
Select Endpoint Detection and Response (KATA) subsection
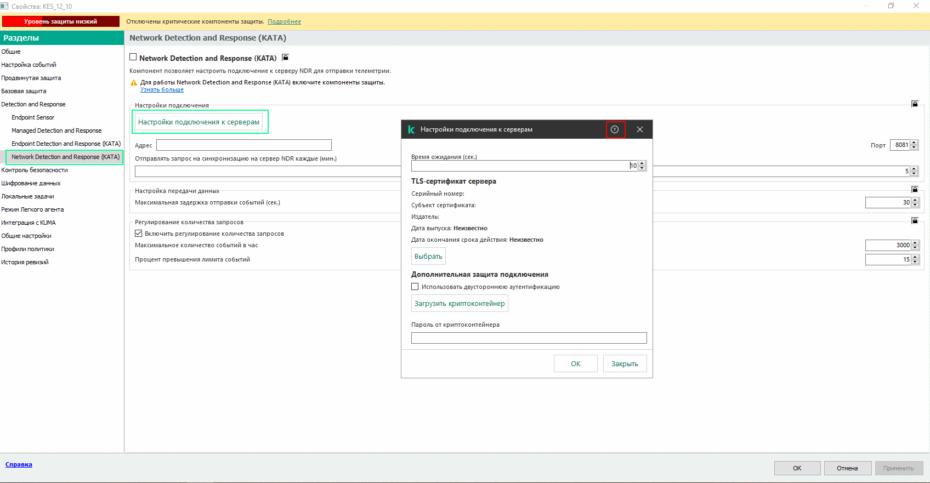pyautogui.click(x=66, y=144)
